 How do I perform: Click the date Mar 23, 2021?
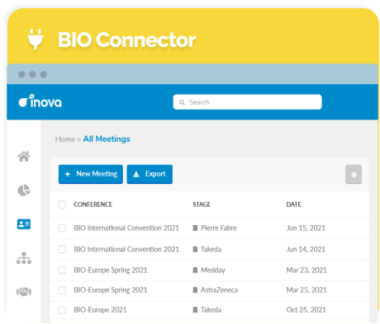306,270
